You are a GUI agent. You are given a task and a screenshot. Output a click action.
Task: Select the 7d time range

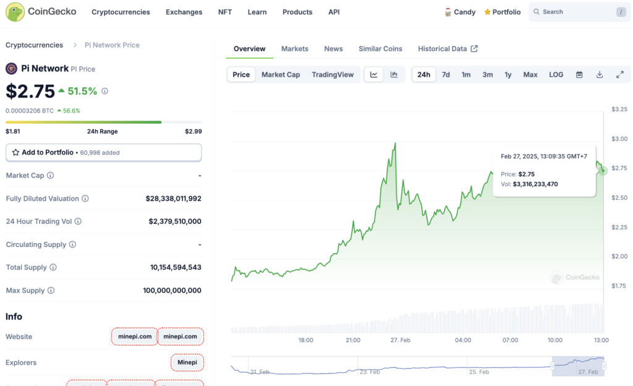coord(446,75)
